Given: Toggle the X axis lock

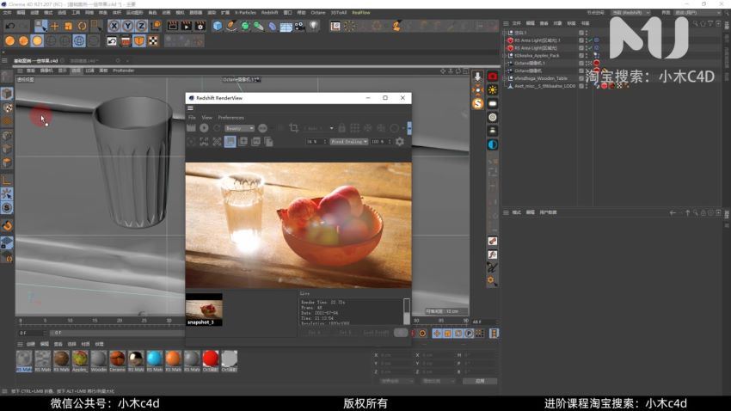Looking at the screenshot, I should [113, 26].
